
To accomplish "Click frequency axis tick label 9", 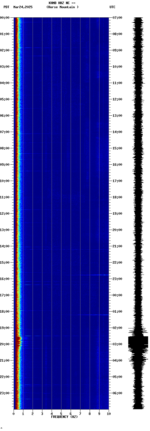I will coord(99,414).
